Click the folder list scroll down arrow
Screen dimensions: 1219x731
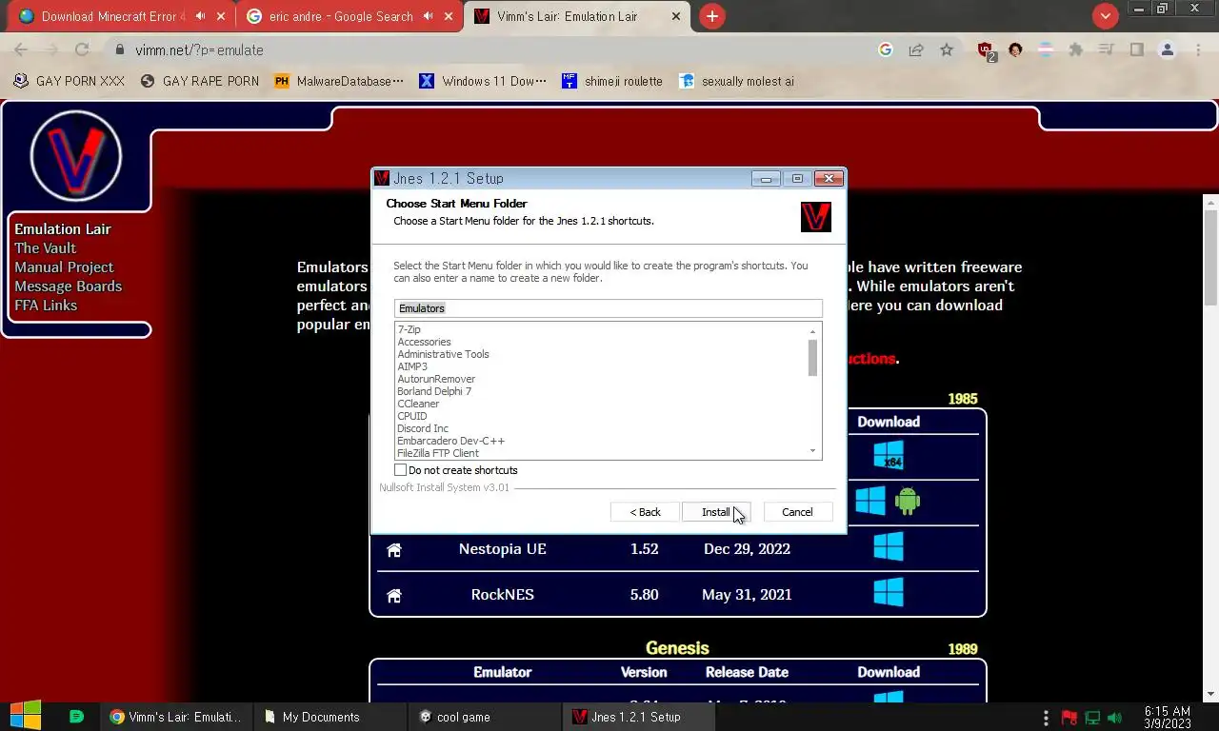point(812,451)
